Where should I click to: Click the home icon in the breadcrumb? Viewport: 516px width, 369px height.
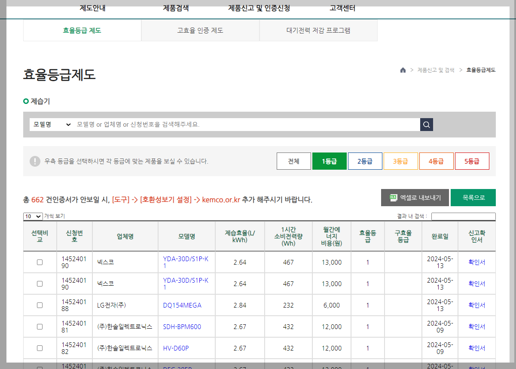(x=403, y=70)
